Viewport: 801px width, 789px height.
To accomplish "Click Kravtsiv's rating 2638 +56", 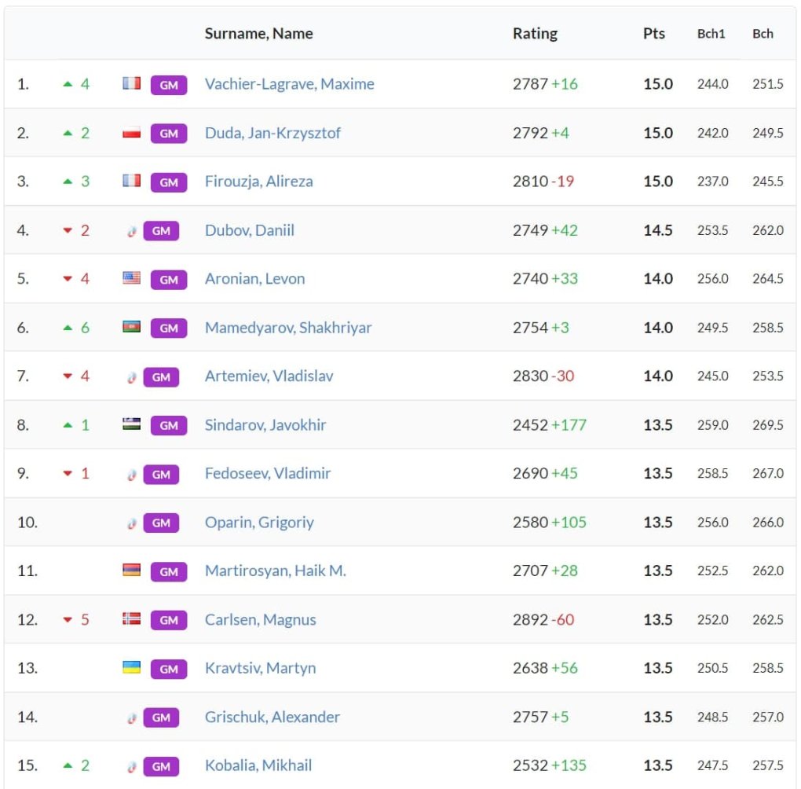I will point(545,668).
